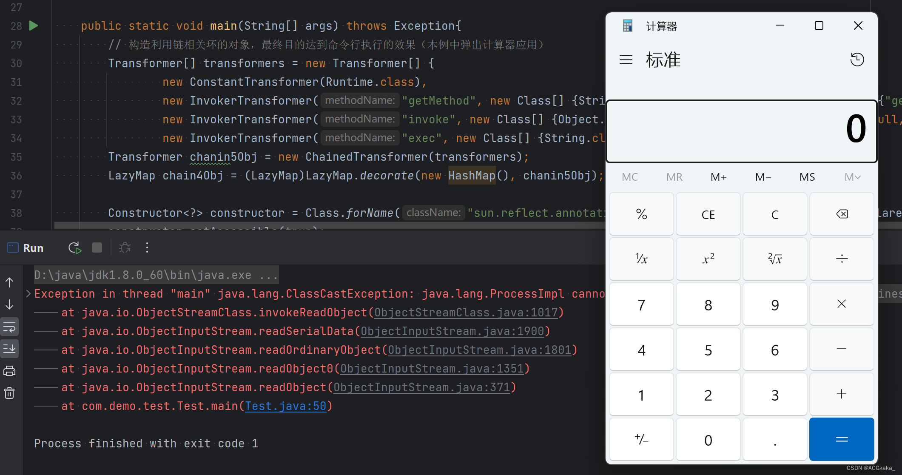Click memory subtract M− in Calculator

click(x=763, y=177)
